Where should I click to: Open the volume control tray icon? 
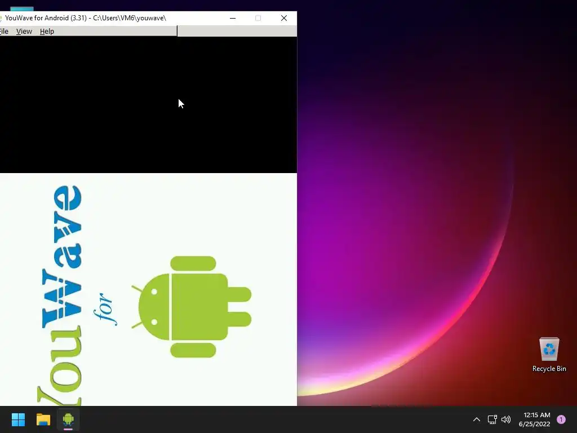[506, 419]
